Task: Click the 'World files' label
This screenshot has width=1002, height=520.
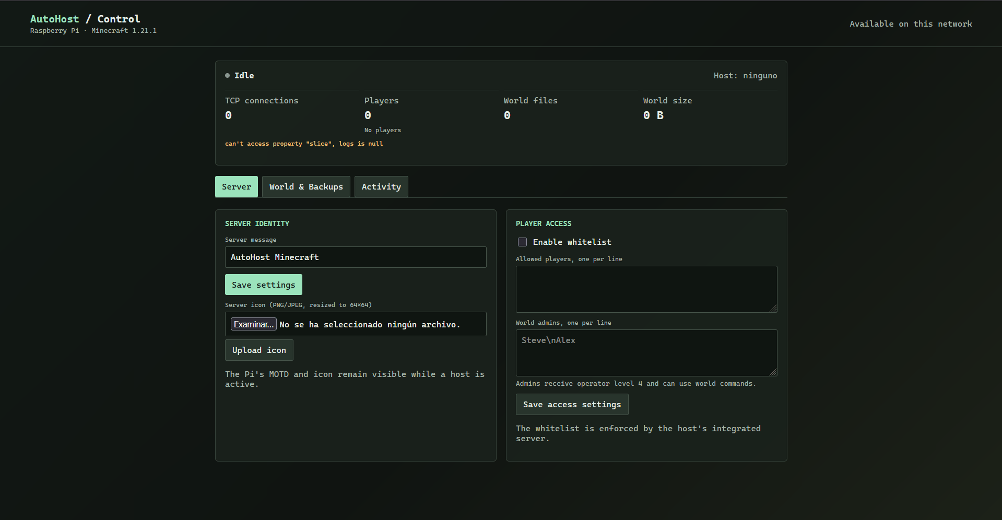Action: click(x=531, y=100)
